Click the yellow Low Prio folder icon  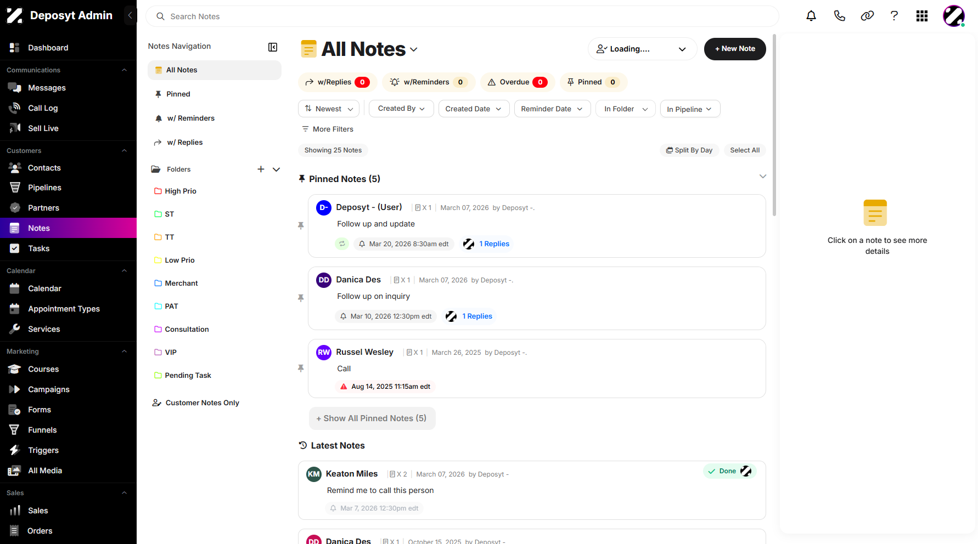pos(158,260)
